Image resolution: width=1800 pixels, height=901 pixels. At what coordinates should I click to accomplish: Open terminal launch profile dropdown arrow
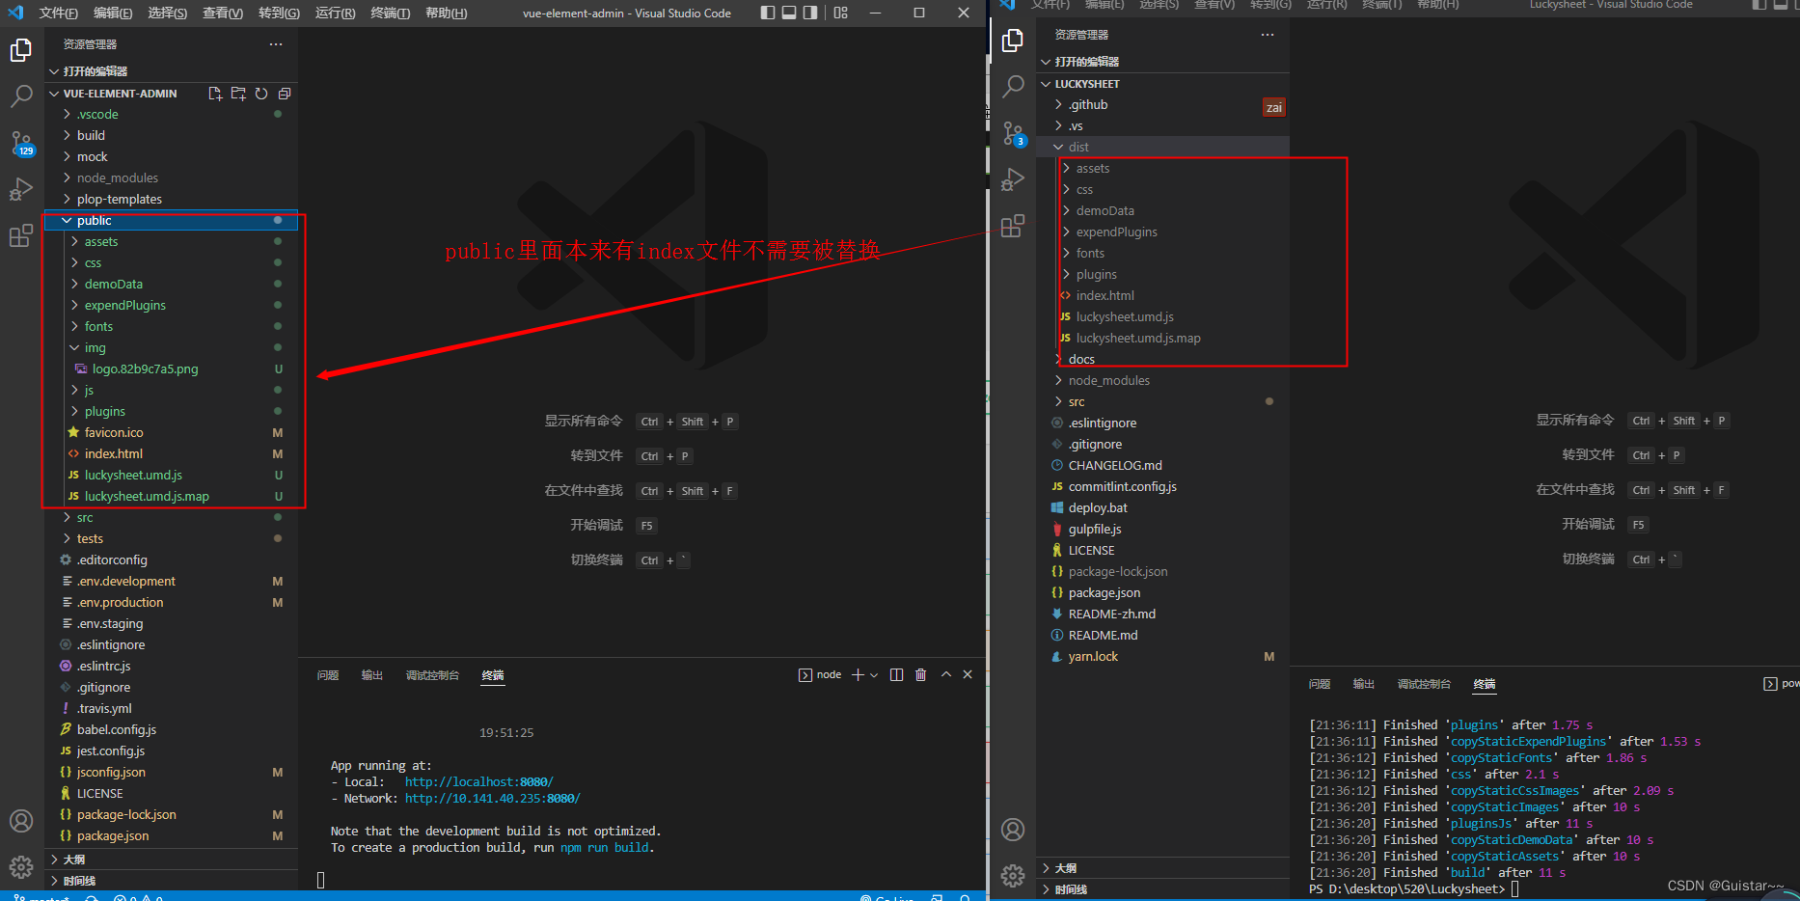[x=874, y=675]
